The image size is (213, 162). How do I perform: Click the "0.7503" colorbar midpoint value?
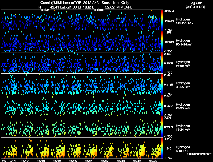point(169,127)
